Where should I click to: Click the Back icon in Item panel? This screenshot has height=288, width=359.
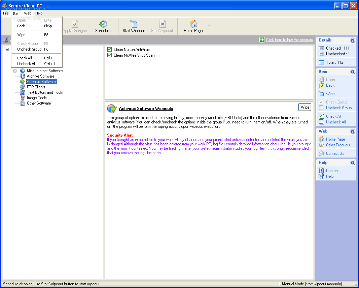321,85
